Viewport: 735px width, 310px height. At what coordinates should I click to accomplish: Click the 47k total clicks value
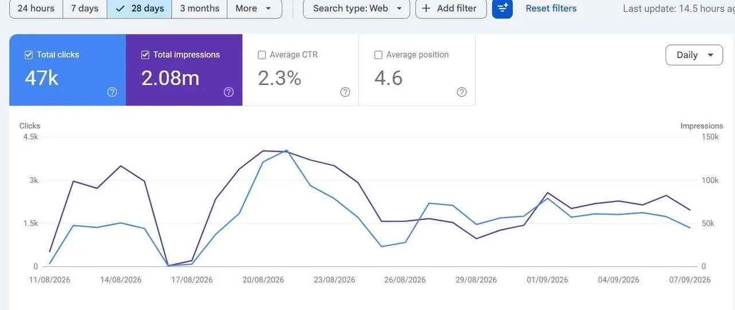point(41,77)
